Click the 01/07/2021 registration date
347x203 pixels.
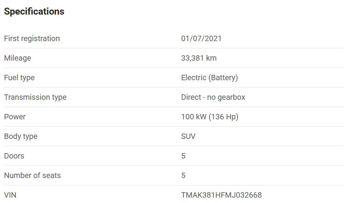[201, 38]
